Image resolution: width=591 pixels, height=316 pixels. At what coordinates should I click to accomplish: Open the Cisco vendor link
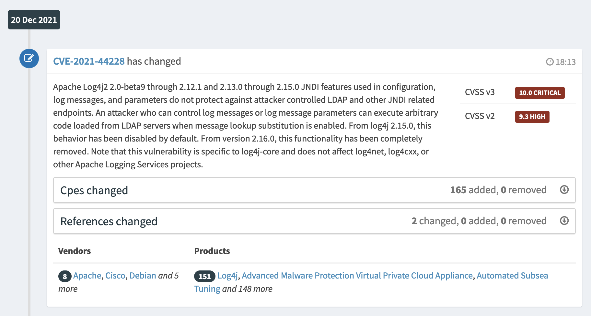pyautogui.click(x=115, y=276)
